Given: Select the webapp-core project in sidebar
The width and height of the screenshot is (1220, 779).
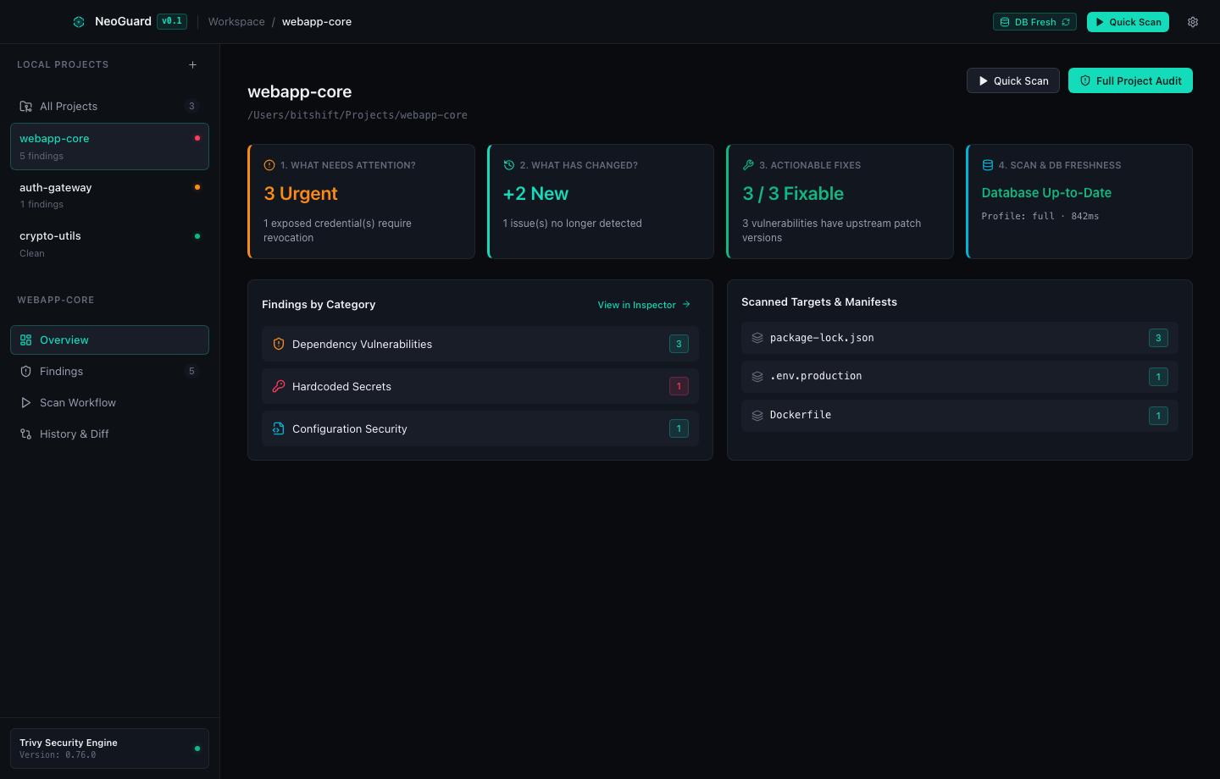Looking at the screenshot, I should 109,146.
